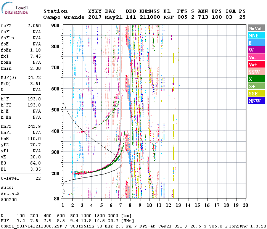Viewport: 267px width, 229px height.
Task: Click the 200 km height axis label
Action: pos(55,173)
